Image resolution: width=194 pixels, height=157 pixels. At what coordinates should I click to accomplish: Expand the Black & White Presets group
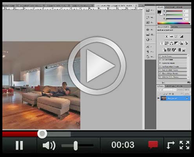point(160,70)
